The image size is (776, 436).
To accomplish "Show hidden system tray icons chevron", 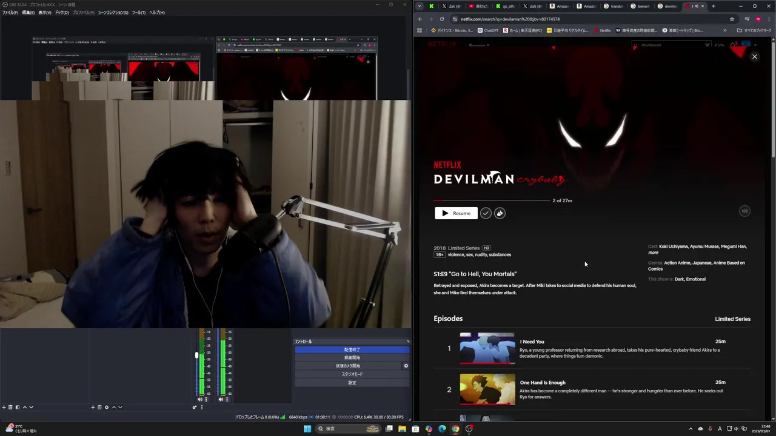I will 691,429.
